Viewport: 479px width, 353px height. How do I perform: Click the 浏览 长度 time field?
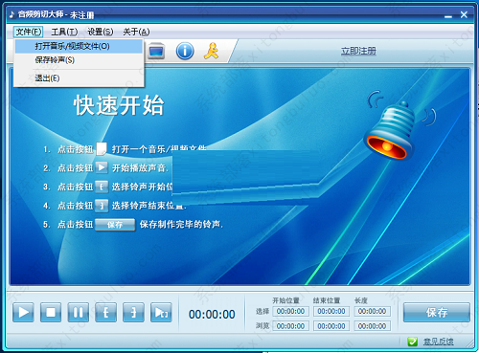pyautogui.click(x=372, y=326)
